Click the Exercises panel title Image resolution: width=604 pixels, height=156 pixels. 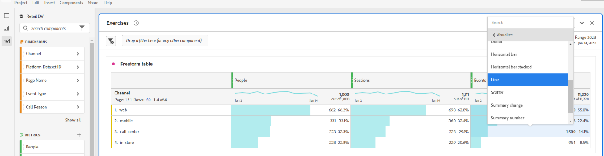[118, 23]
